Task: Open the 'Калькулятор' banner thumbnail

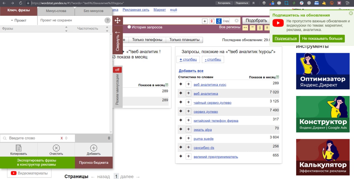Action: (x=323, y=157)
